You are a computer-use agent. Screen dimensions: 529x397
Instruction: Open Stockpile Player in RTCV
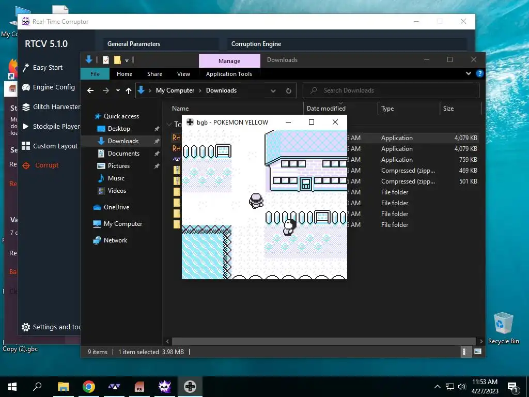(x=51, y=126)
